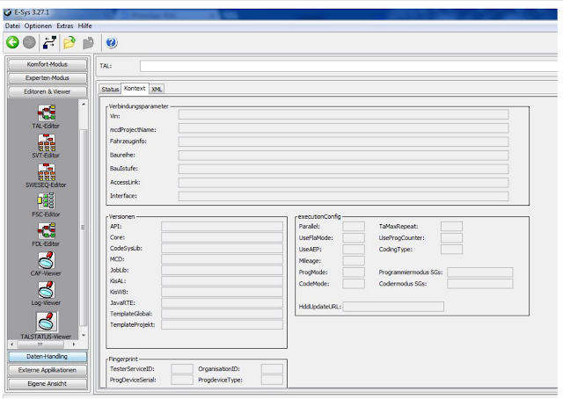The image size is (563, 399).
Task: Open the SVT-Editor icon
Action: click(47, 142)
